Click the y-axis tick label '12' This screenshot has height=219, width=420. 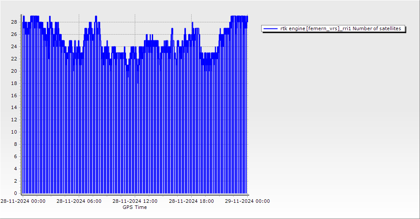tap(14, 120)
